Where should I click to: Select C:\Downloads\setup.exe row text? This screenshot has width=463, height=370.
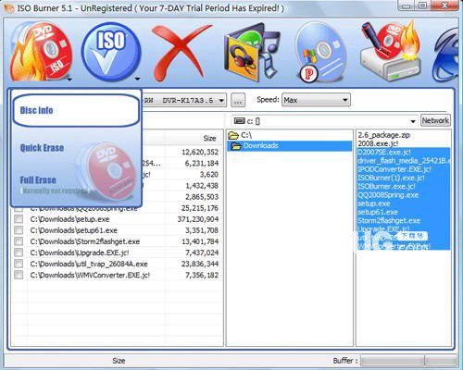pyautogui.click(x=69, y=219)
